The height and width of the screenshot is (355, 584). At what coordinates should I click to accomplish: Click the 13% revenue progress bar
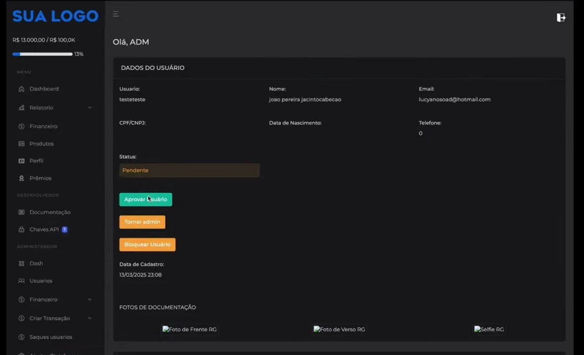(42, 54)
